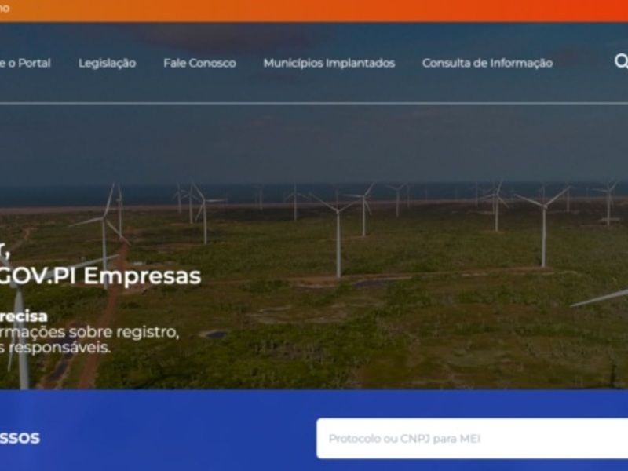Screen dimensions: 628x471
Task: Click the divider line below navigation
Action: [x=314, y=104]
